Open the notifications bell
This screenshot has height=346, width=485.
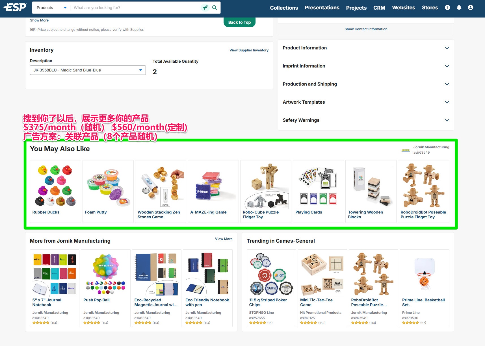(x=459, y=8)
